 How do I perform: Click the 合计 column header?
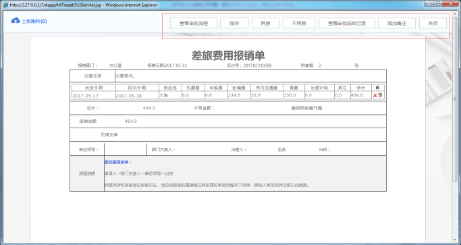[x=360, y=88]
